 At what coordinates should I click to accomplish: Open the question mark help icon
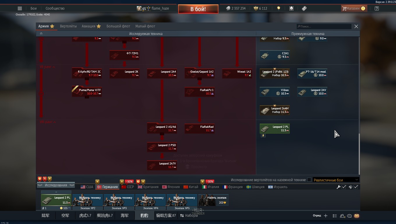377,8
